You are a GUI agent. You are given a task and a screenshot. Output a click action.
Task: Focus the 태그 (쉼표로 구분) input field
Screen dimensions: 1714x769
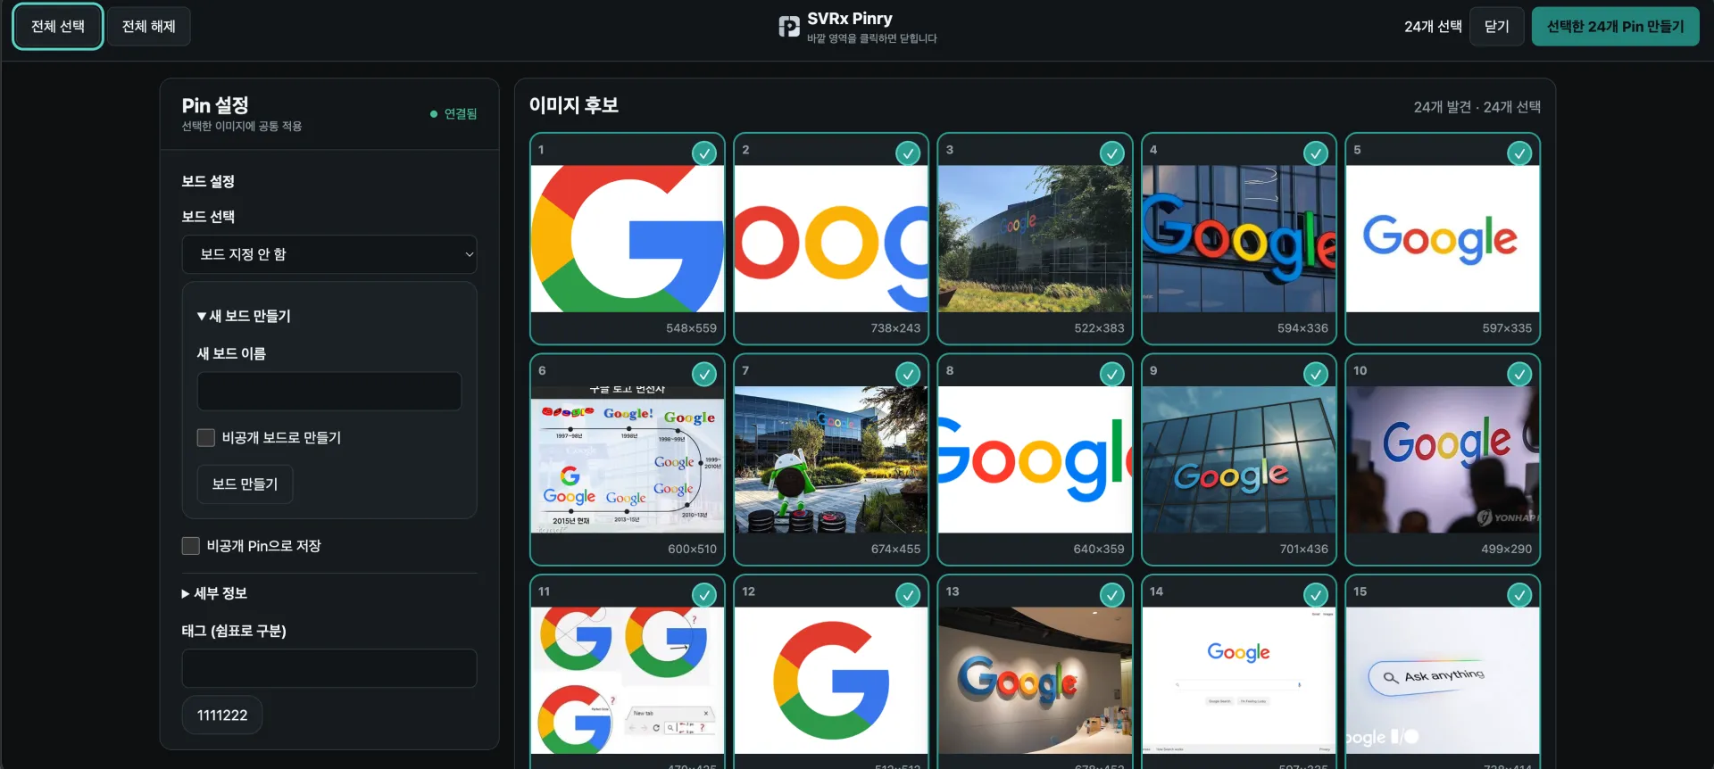coord(329,668)
